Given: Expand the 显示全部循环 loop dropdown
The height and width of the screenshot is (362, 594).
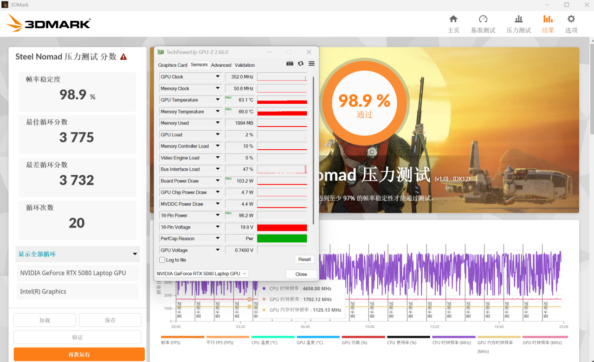Looking at the screenshot, I should [77, 254].
